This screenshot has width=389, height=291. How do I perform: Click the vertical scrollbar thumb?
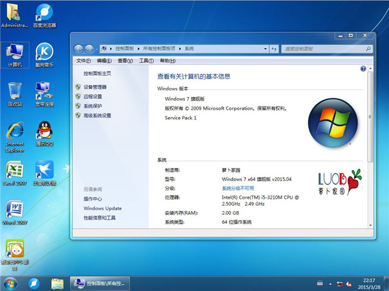coord(370,117)
